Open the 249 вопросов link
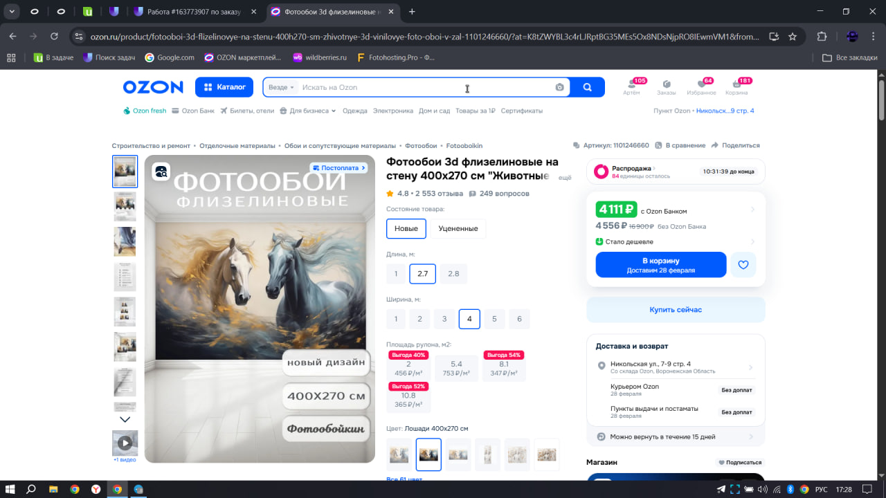This screenshot has height=498, width=886. pos(499,194)
